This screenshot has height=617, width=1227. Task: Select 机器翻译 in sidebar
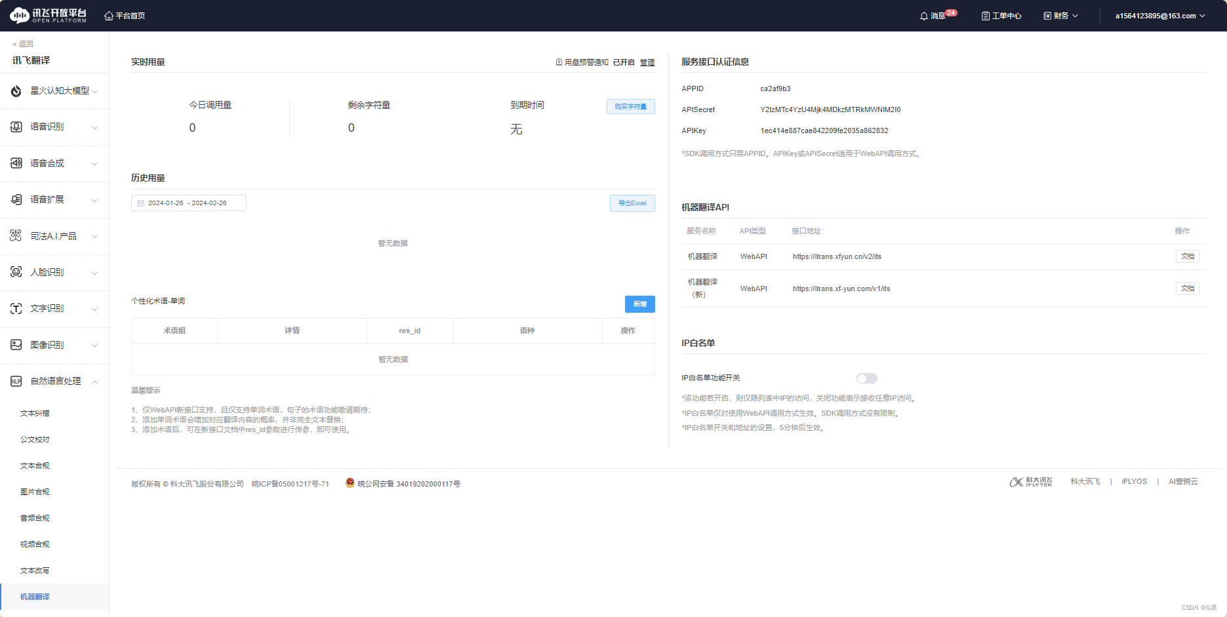[x=35, y=597]
